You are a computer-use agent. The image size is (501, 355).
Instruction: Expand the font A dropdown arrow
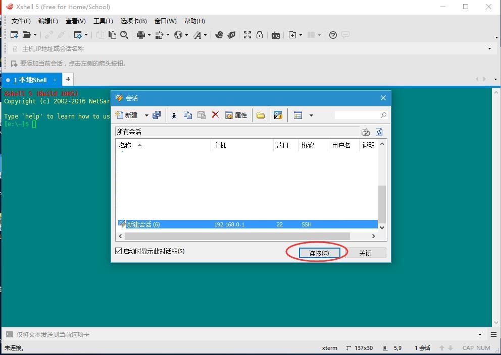[x=205, y=35]
